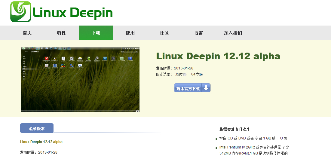Select the 最新版本 tab
The image size is (331, 156).
[x=37, y=128]
